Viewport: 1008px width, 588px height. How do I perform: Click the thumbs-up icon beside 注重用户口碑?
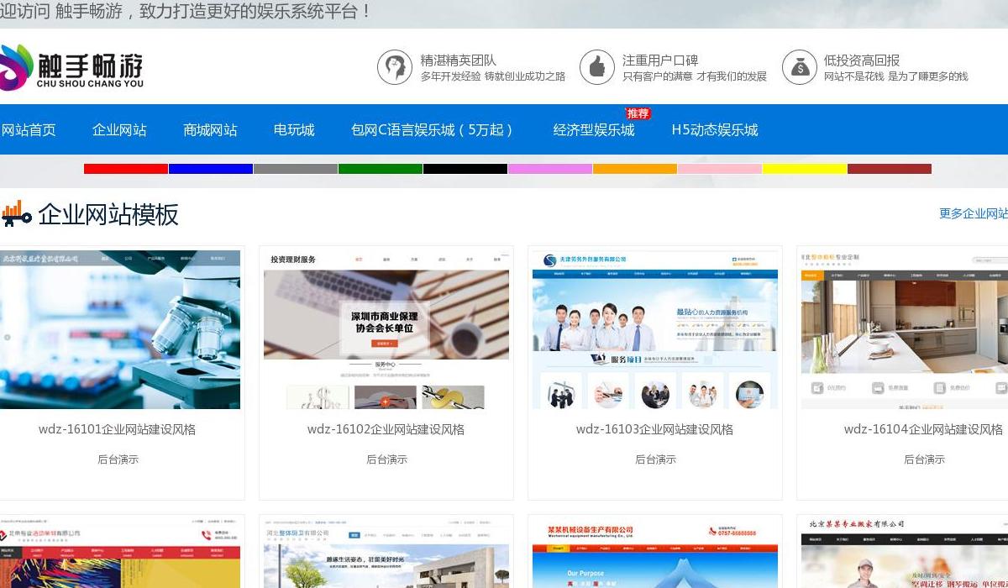coord(597,67)
